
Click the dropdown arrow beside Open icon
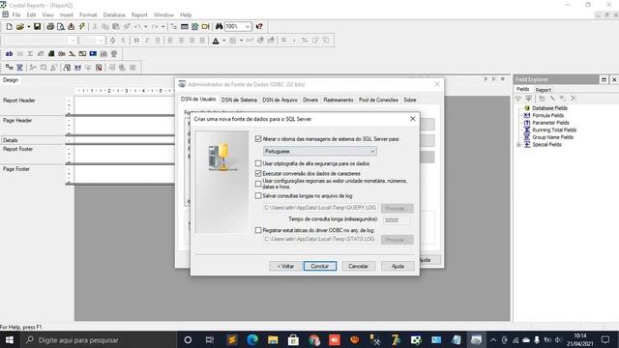coord(28,26)
